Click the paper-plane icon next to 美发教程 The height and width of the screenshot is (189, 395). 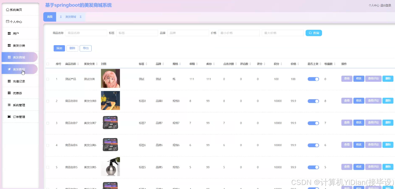(x=9, y=69)
